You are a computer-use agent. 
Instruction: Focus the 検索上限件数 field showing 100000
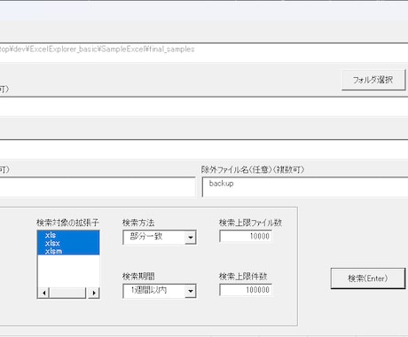pyautogui.click(x=246, y=290)
